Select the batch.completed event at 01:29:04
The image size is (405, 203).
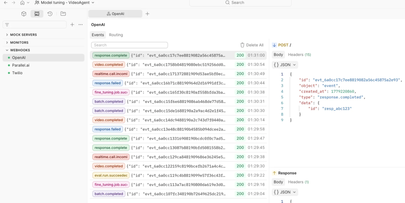(178, 194)
